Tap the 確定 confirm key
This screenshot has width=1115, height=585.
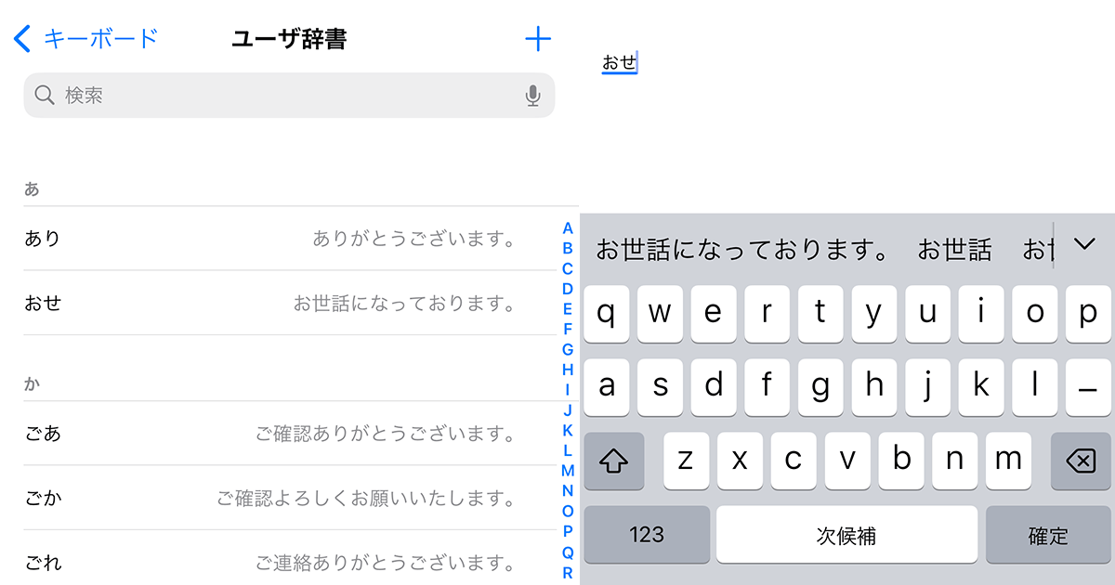1048,535
